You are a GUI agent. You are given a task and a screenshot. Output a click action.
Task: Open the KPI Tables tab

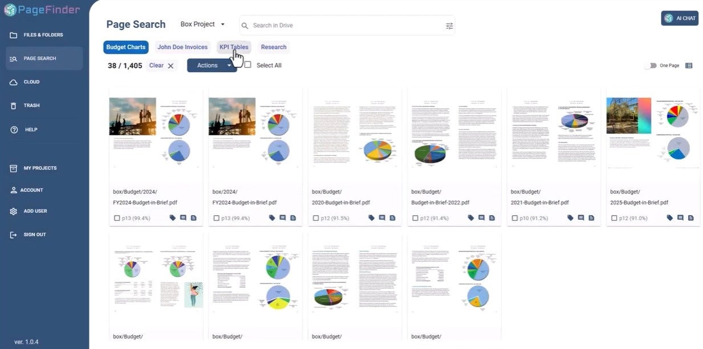[x=234, y=47]
